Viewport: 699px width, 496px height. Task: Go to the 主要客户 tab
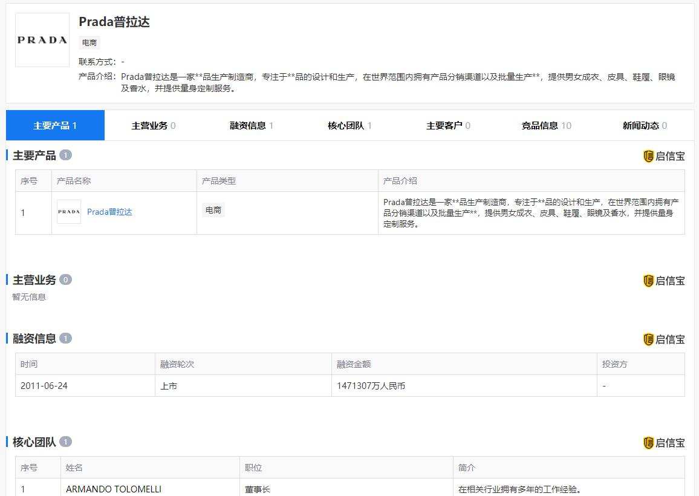pyautogui.click(x=448, y=126)
